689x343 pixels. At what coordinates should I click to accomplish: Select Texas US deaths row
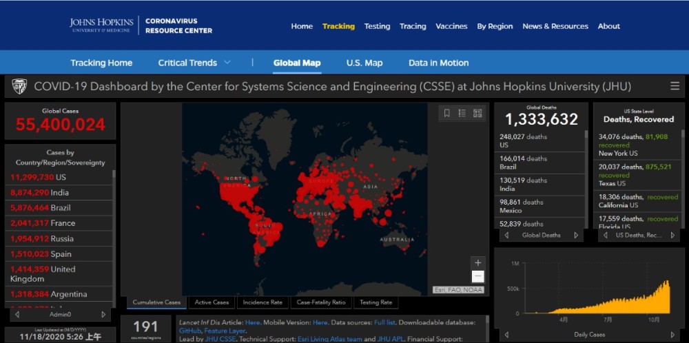pos(639,175)
